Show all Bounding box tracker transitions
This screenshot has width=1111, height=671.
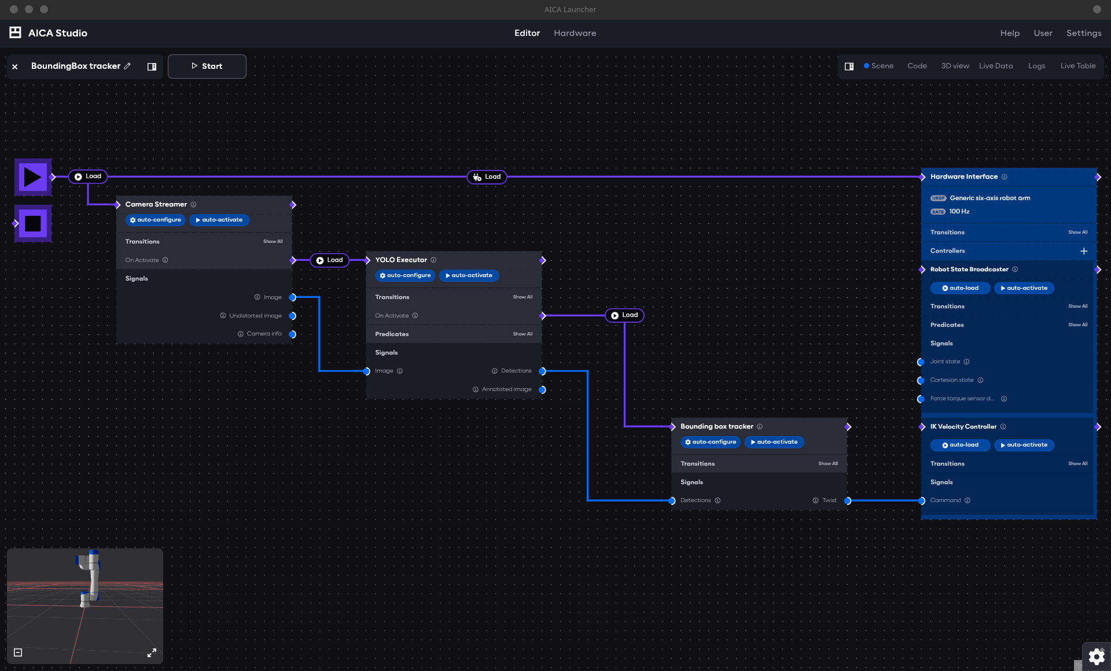coord(827,464)
